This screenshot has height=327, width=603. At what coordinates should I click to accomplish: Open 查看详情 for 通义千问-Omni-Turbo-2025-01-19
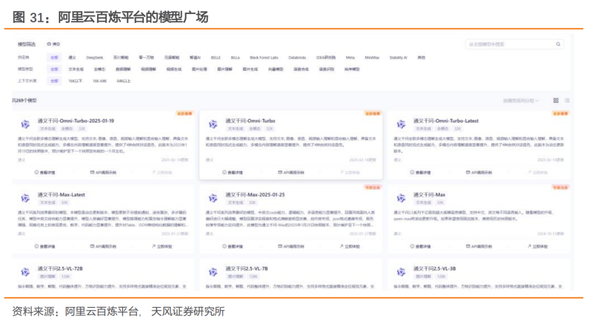point(45,172)
